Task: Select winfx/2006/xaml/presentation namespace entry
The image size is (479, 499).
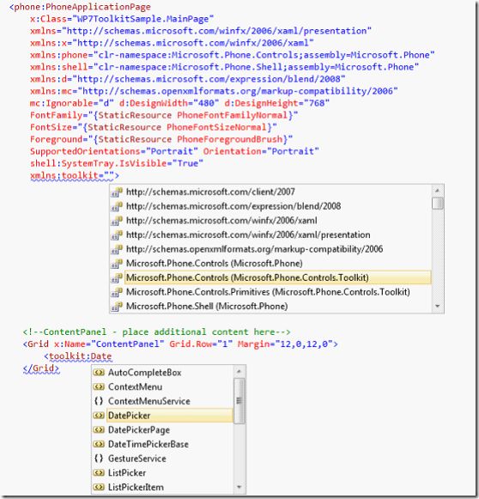Action: [248, 234]
